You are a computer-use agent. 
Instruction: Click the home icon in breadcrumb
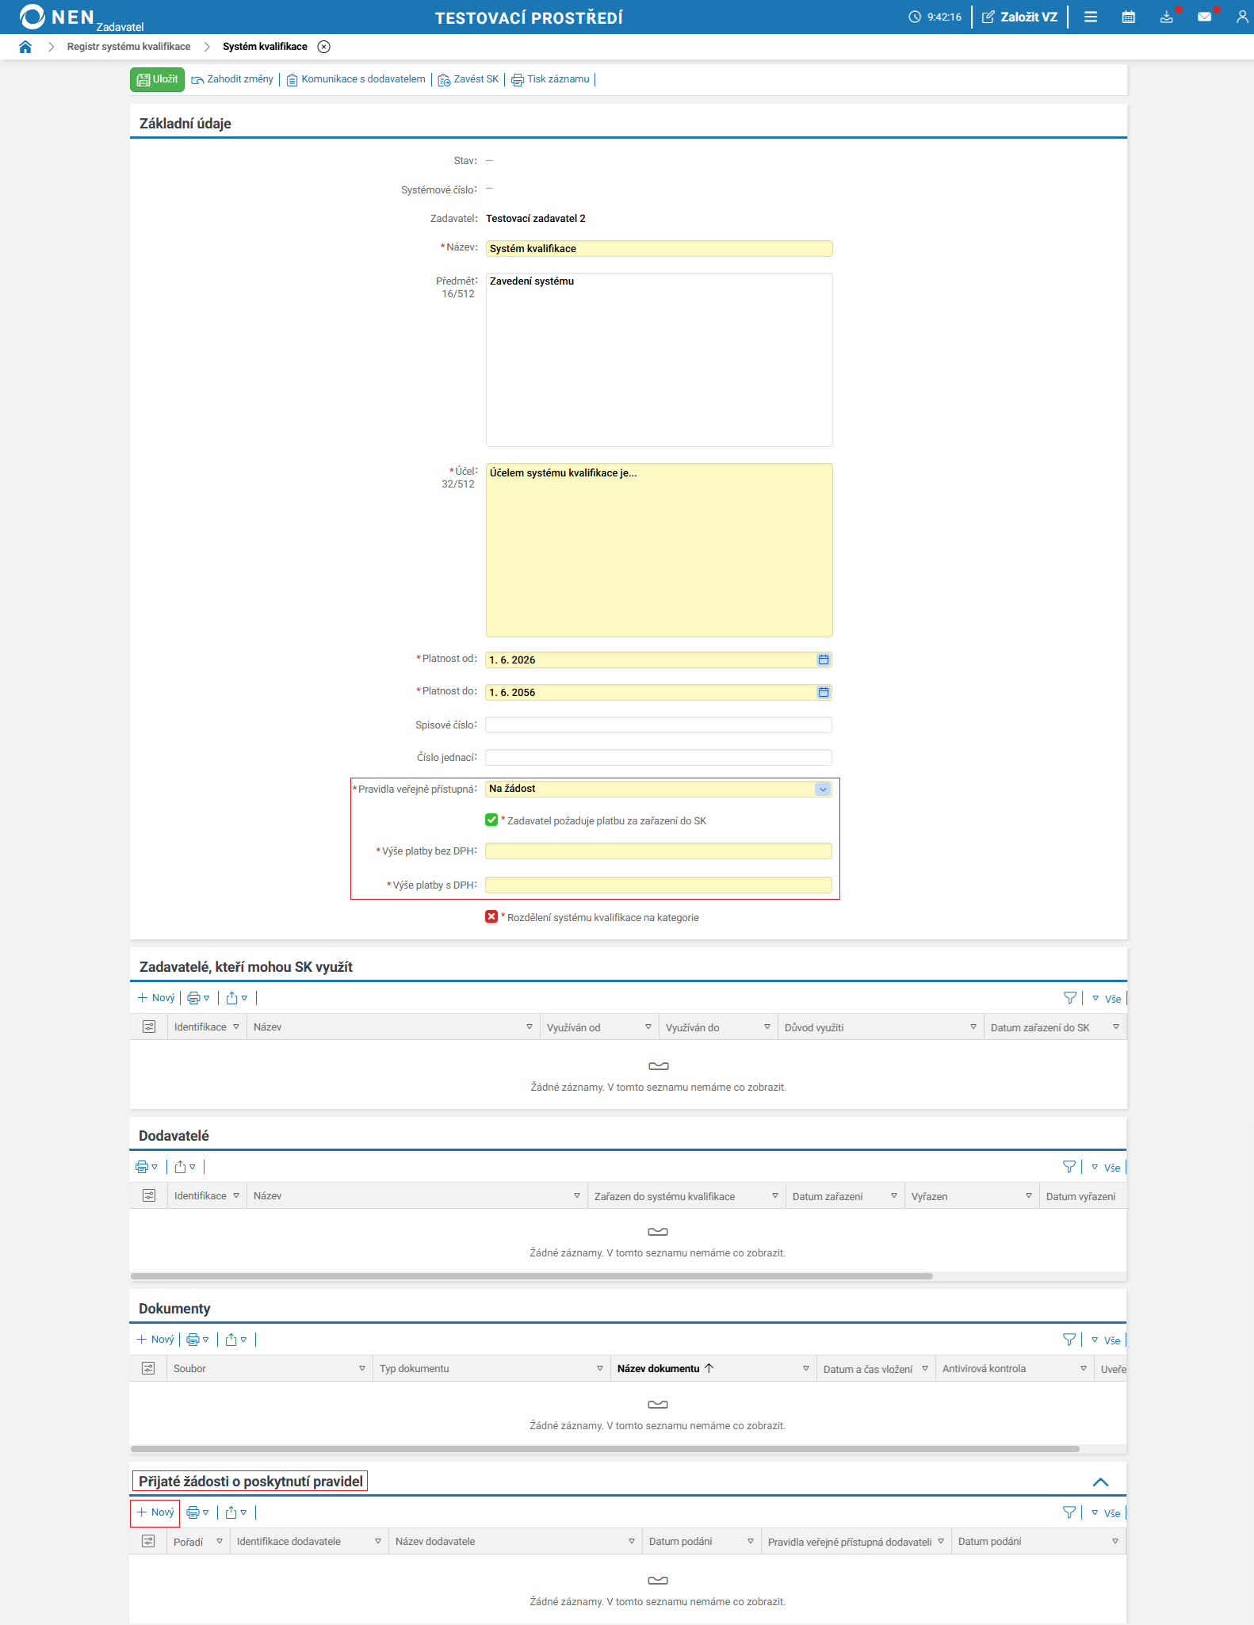coord(25,47)
